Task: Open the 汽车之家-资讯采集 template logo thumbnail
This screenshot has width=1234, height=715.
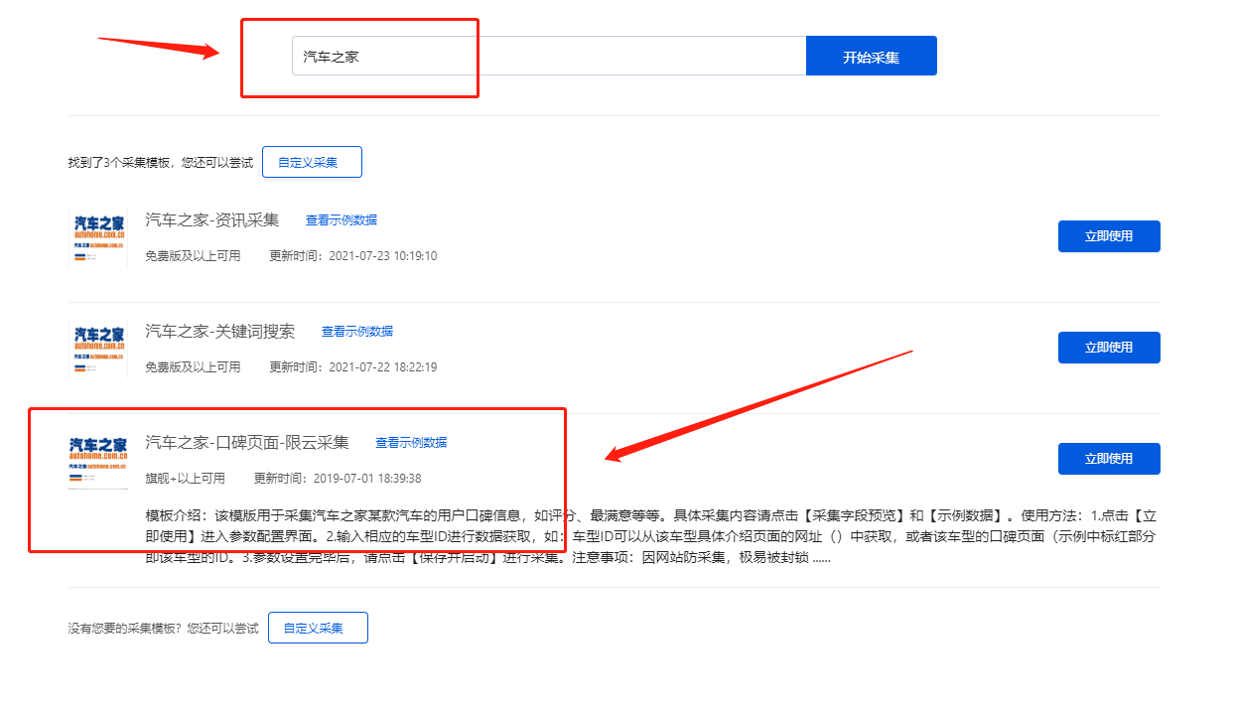Action: coord(97,236)
